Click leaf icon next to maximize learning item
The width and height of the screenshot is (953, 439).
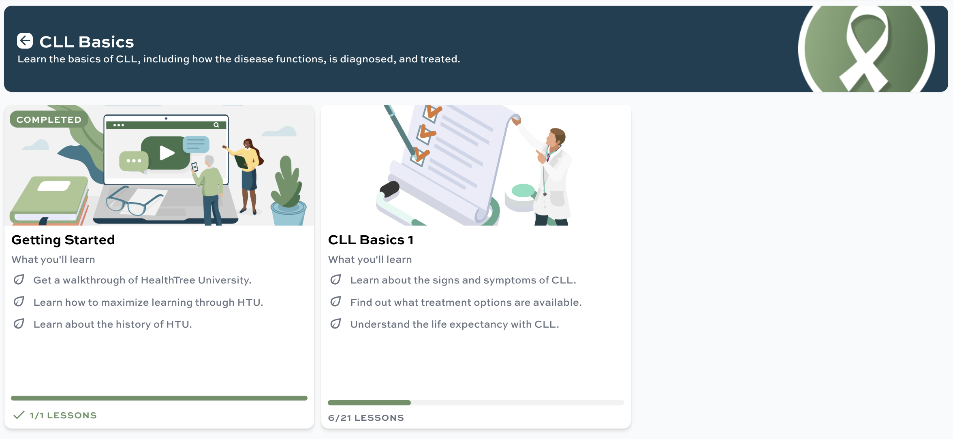point(19,302)
